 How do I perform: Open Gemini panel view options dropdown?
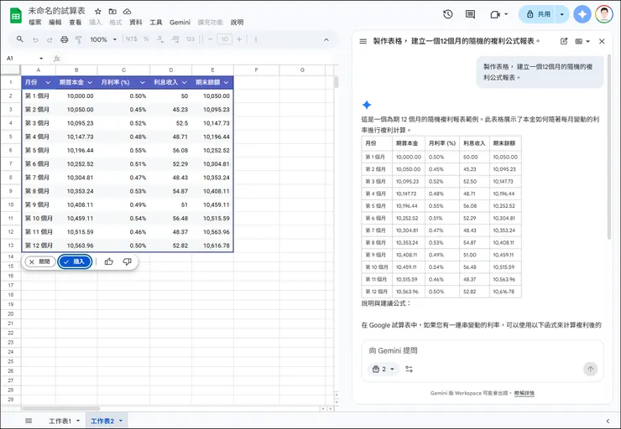point(582,41)
